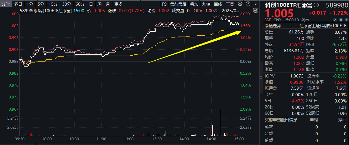Expand toolbar with the right chevron

pyautogui.click(x=255, y=4)
